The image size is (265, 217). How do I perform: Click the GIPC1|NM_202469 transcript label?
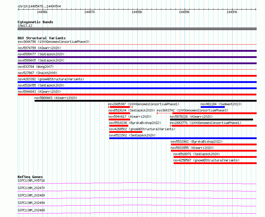[x=31, y=195]
